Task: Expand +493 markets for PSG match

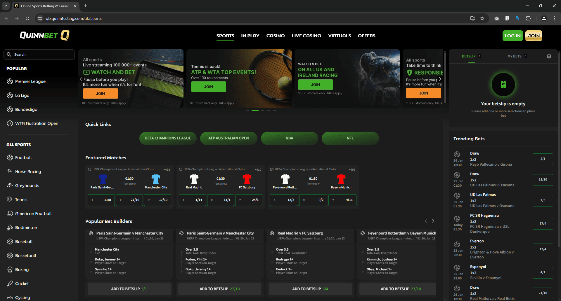Action: 167,169
